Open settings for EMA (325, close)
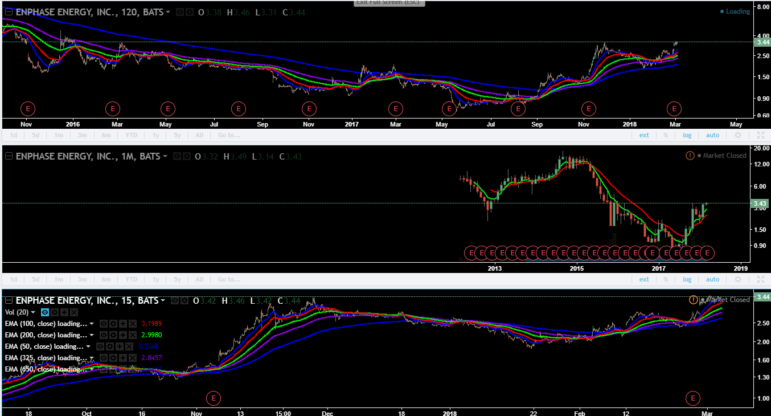This screenshot has height=416, width=771. pos(113,357)
